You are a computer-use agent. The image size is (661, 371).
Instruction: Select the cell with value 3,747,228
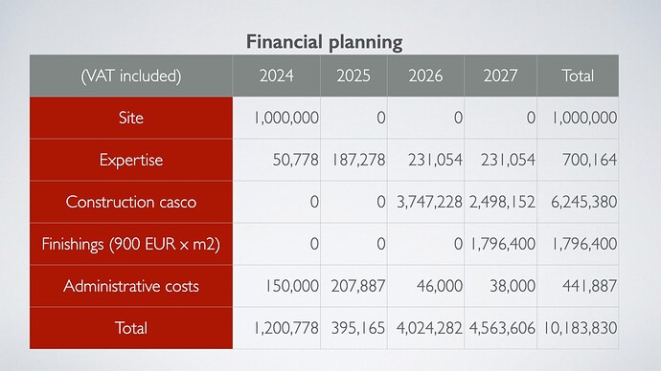coord(425,202)
